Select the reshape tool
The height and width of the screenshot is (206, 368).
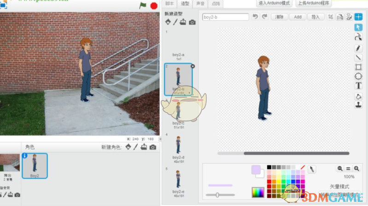point(358,37)
